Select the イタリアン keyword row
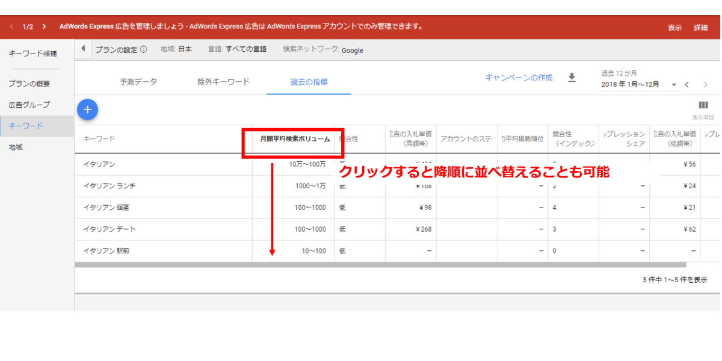This screenshot has height=361, width=722. point(99,164)
